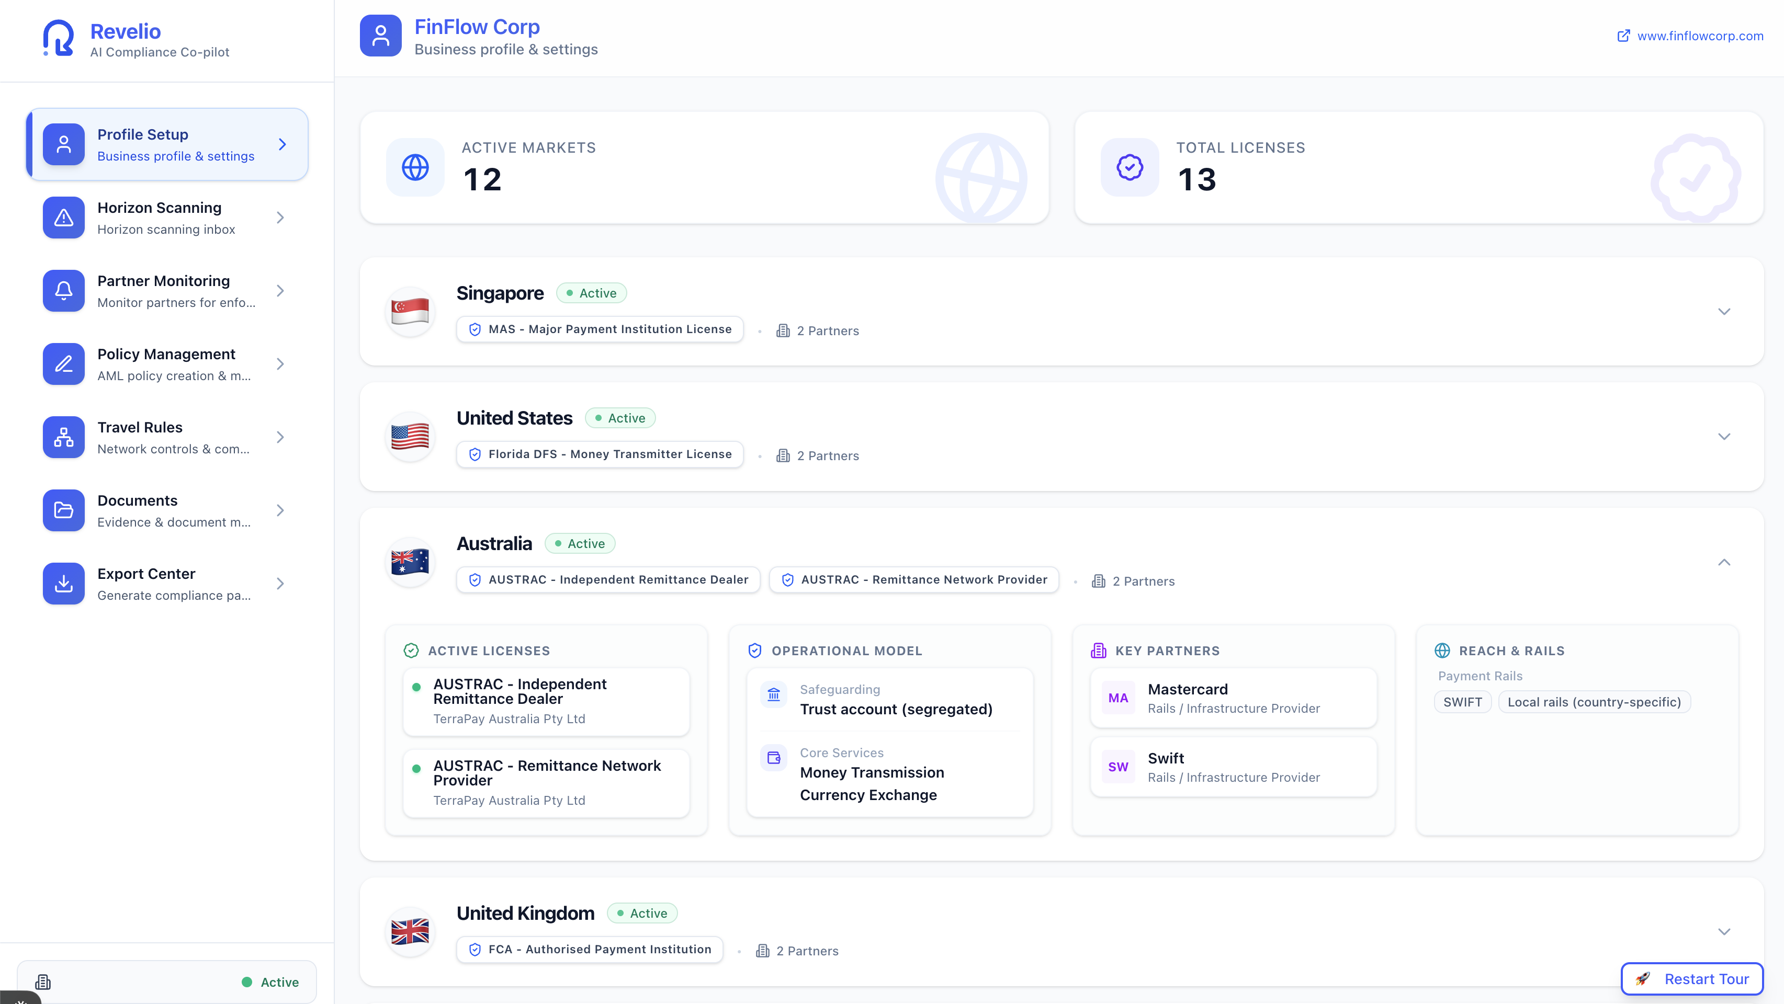The width and height of the screenshot is (1784, 1004).
Task: Click the Restart Tour button
Action: 1691,978
